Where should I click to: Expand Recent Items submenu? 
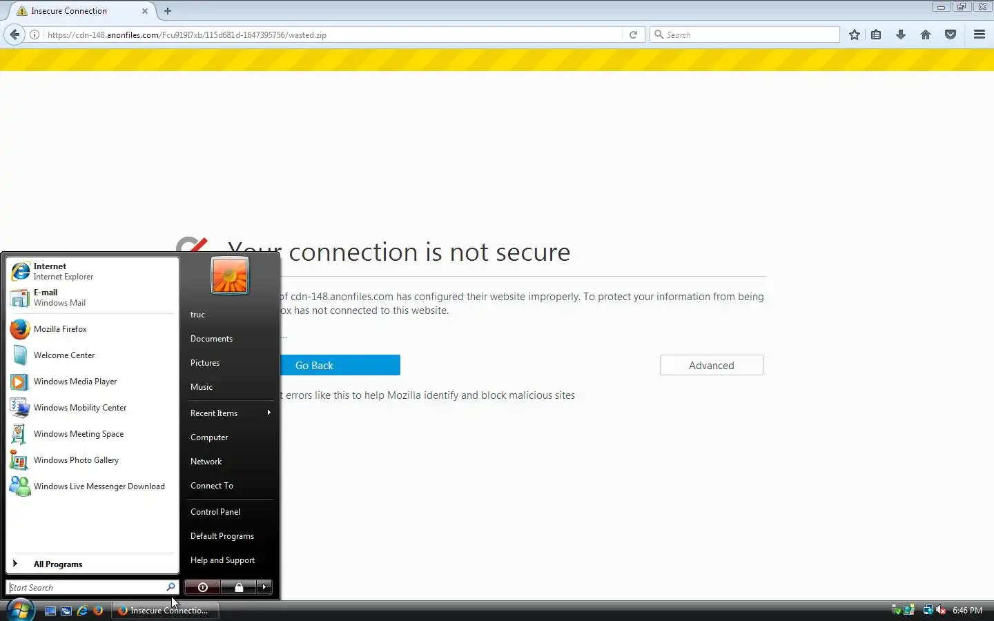tap(229, 413)
